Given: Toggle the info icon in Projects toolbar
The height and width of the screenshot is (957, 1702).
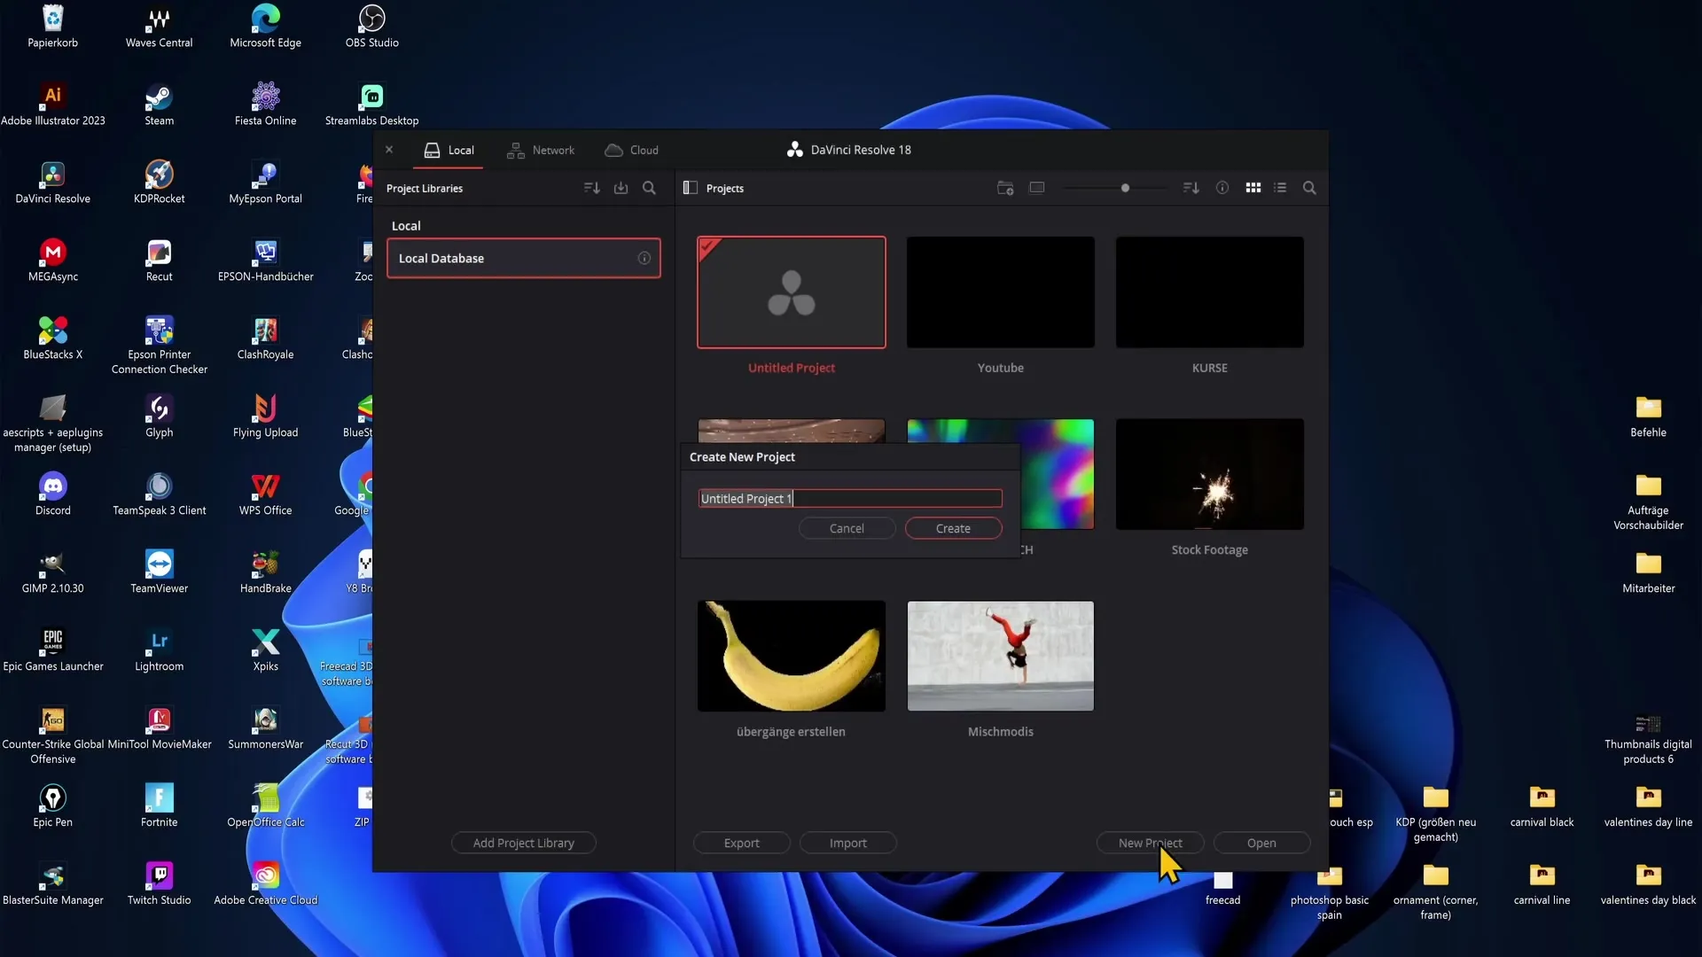Looking at the screenshot, I should click(x=1222, y=188).
